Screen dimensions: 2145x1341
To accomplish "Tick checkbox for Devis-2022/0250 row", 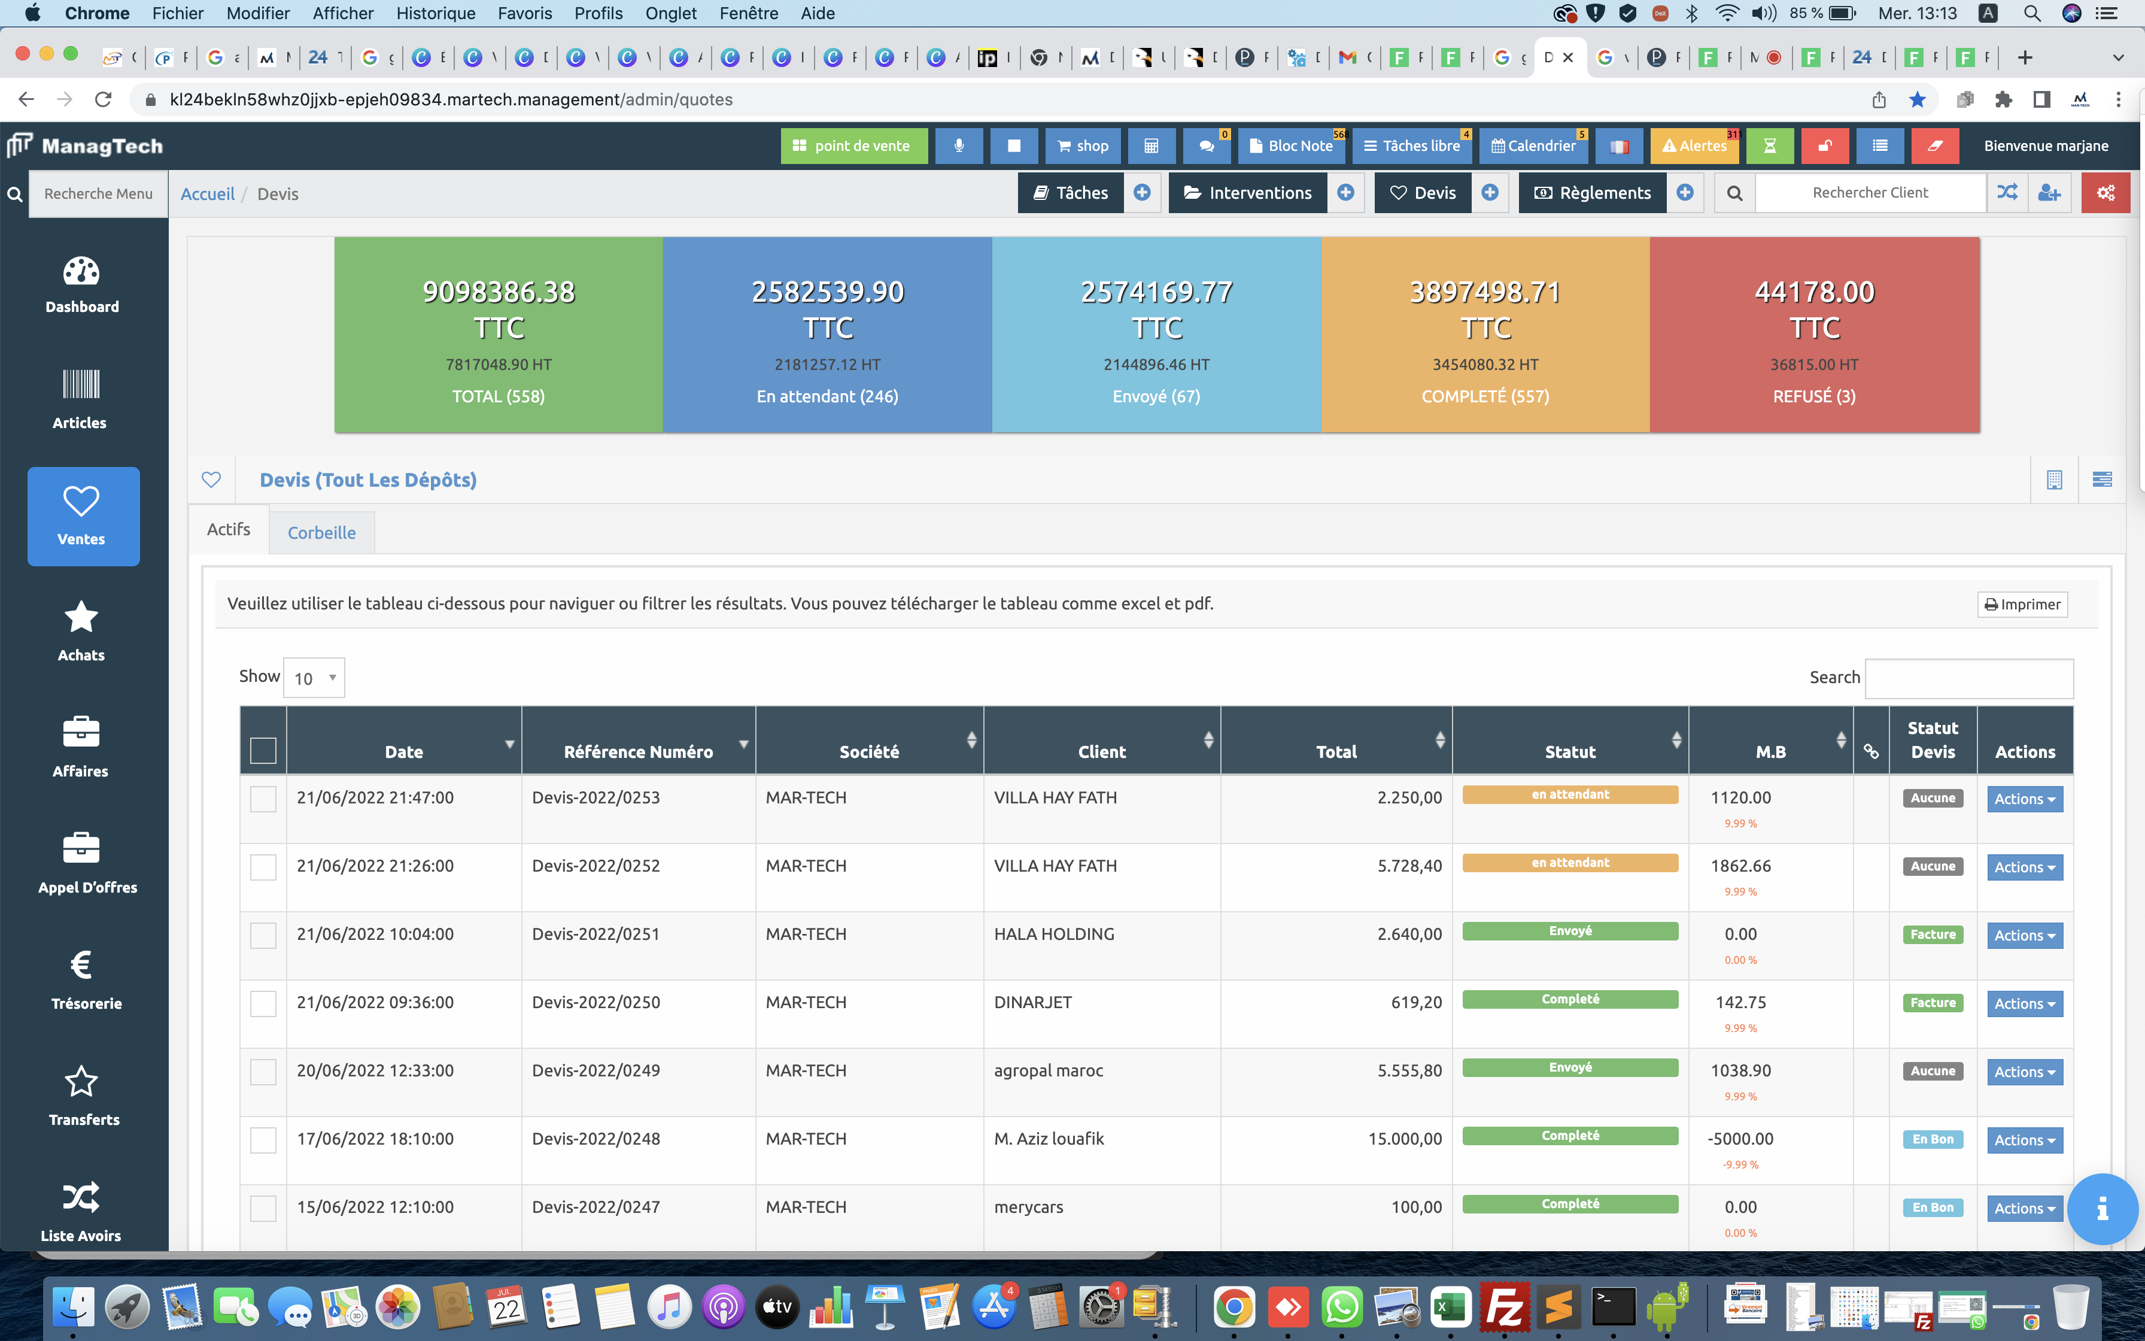I will [x=263, y=1003].
